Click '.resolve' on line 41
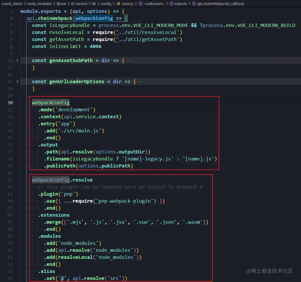Viewport: 301px width, 282px height. (81, 180)
